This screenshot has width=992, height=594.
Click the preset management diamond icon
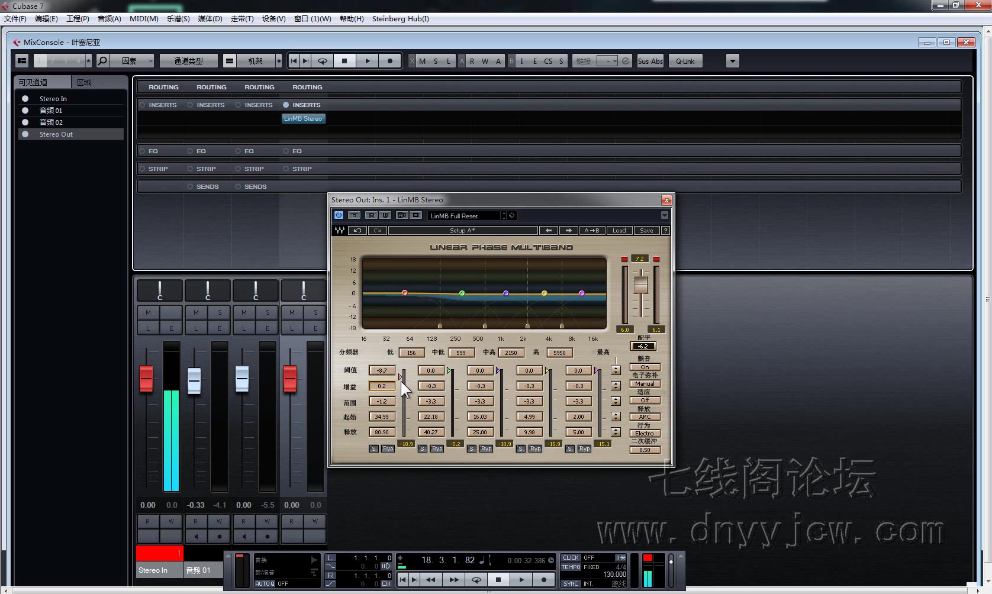[x=512, y=215]
